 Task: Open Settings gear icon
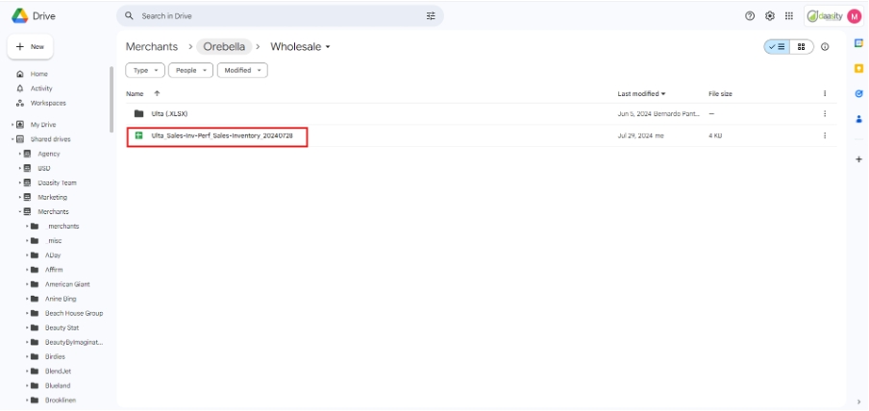(770, 16)
